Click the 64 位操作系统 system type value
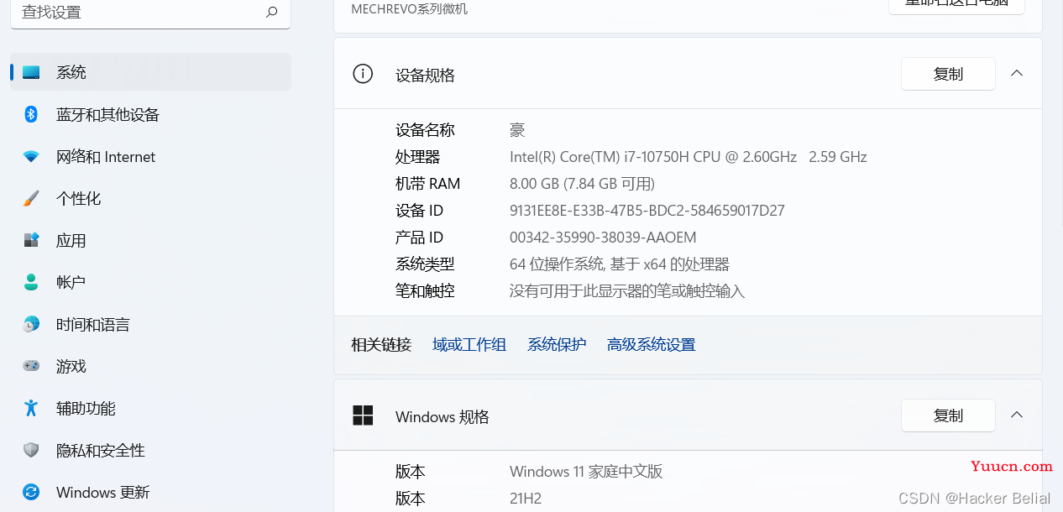Screen dimensions: 1063x512 pyautogui.click(x=620, y=264)
